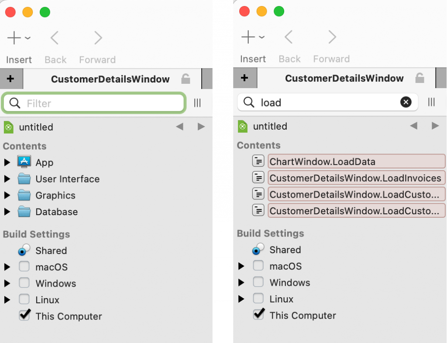Image resolution: width=447 pixels, height=343 pixels.
Task: Click inside the Filter search field
Action: tap(94, 103)
